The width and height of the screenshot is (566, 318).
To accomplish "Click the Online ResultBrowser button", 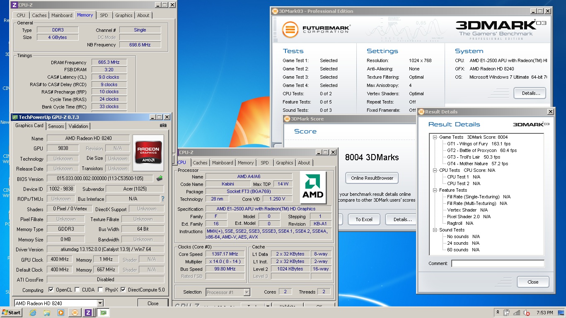I will [x=372, y=178].
